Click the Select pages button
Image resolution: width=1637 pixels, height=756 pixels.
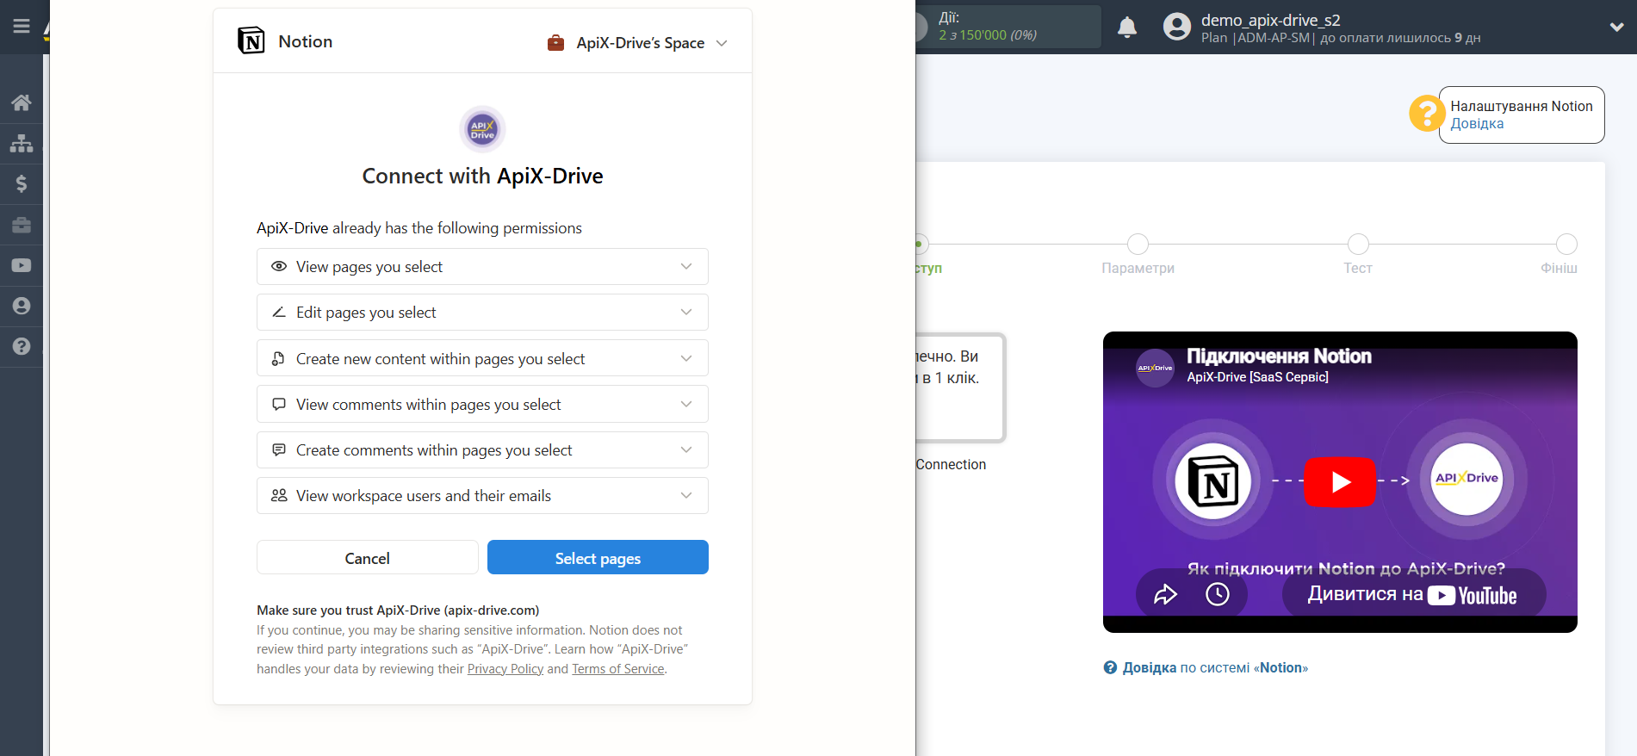[x=598, y=558]
